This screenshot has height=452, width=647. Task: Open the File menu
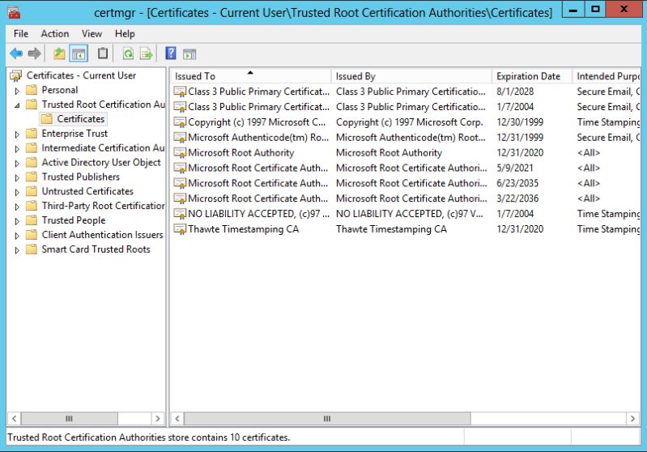(20, 34)
